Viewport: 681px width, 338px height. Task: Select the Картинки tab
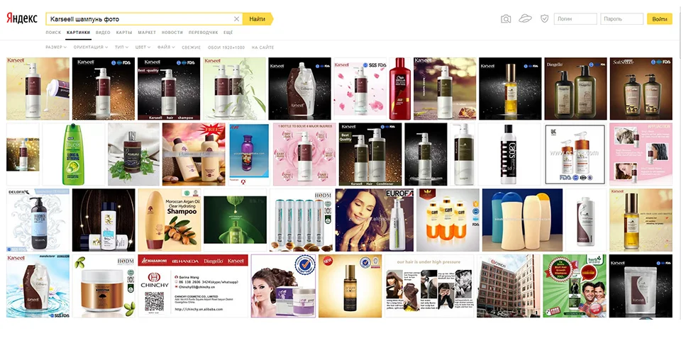click(x=78, y=33)
